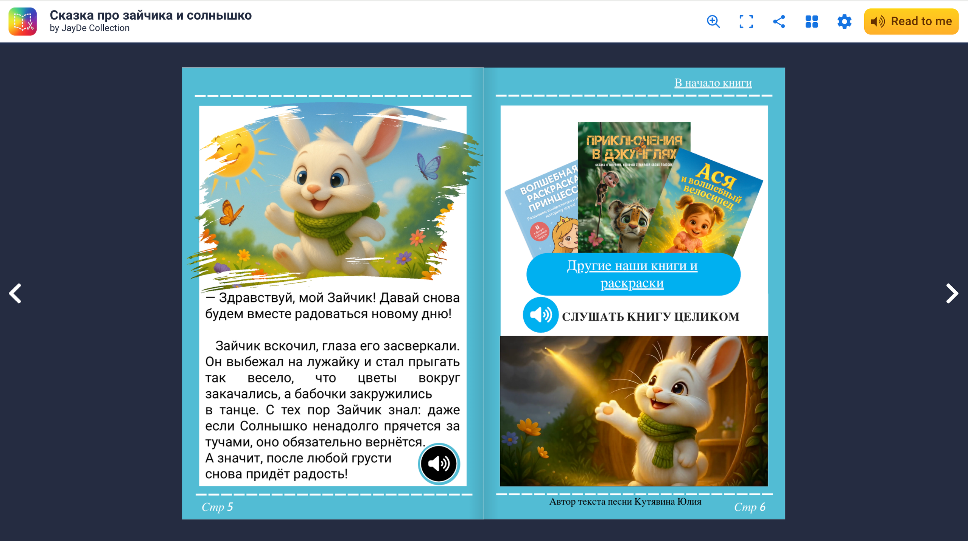The image size is (968, 541).
Task: Click the 'СЛУШАТЬ КНИГУ ЦЕЛИКОМ' label
Action: click(650, 317)
